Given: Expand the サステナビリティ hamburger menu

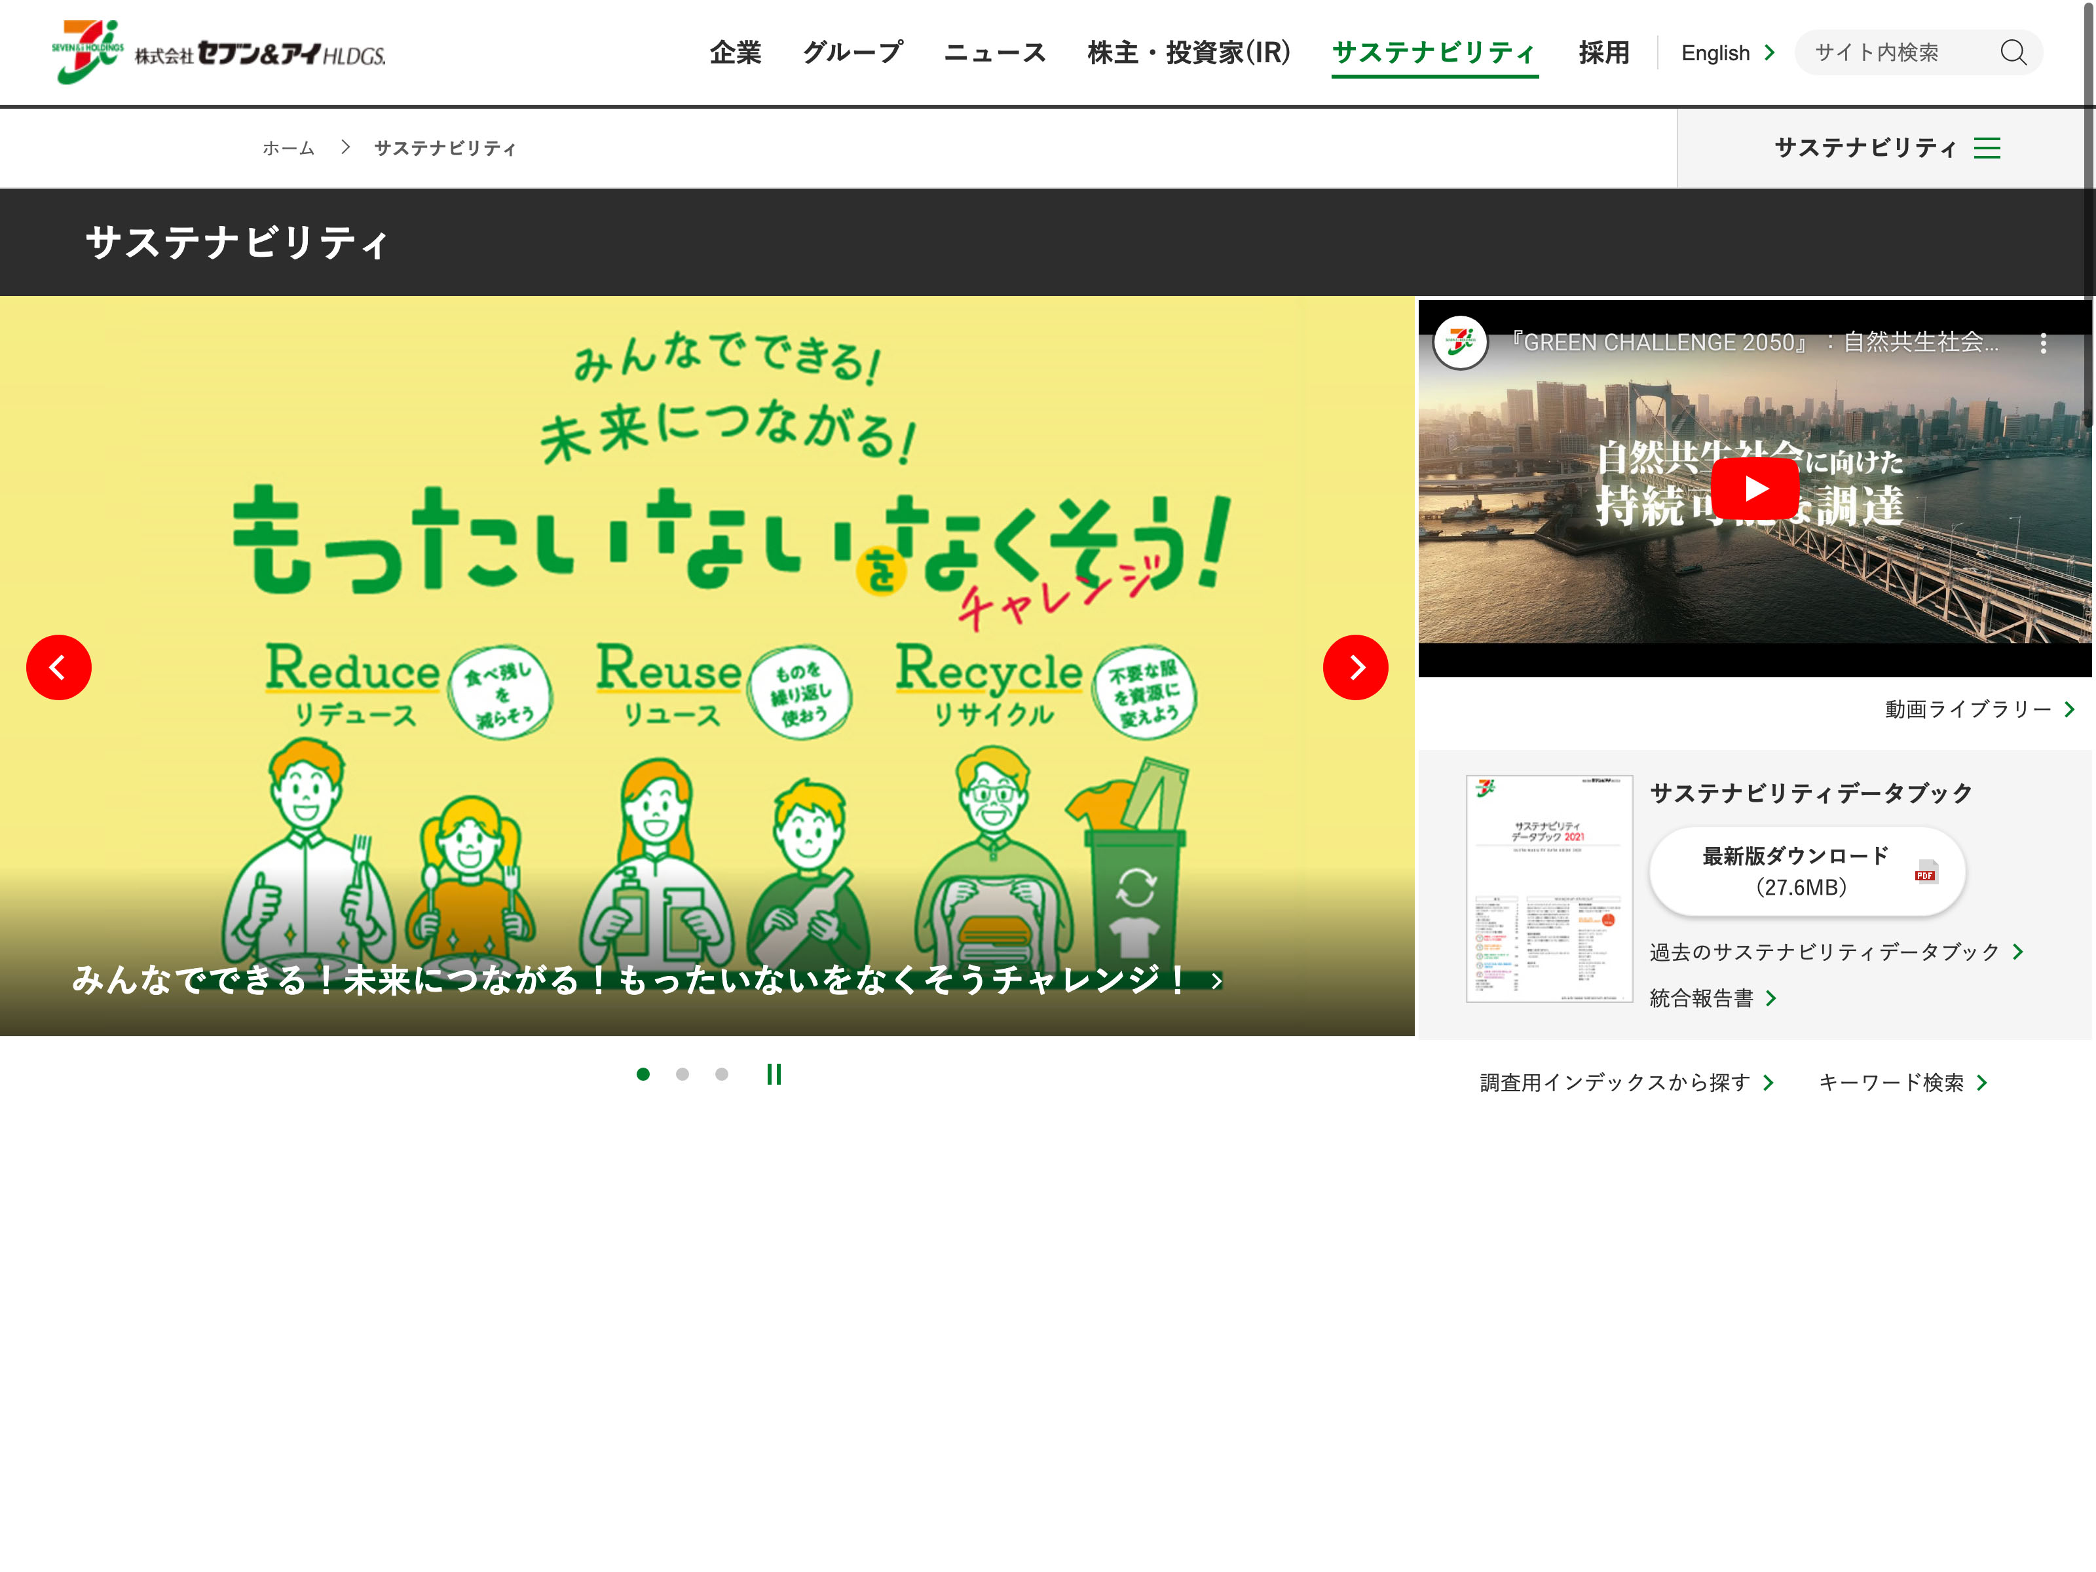Looking at the screenshot, I should pos(1986,148).
